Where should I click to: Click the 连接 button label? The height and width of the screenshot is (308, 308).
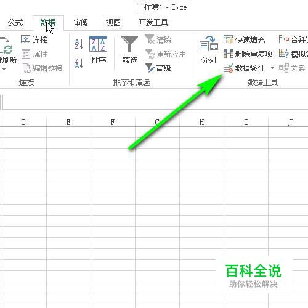coord(40,39)
